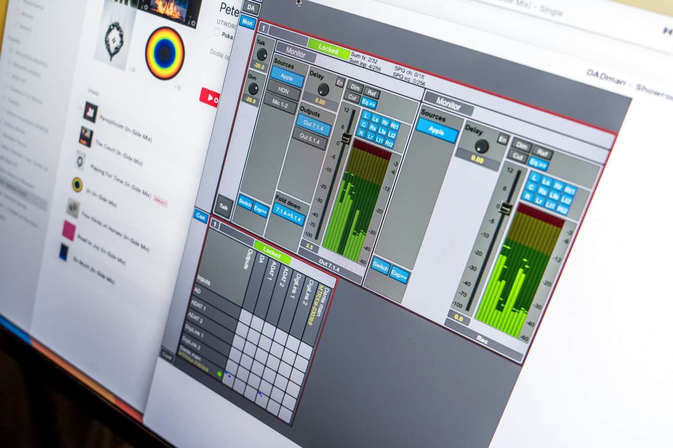Tick the checkbox under the Peter heading

(x=217, y=33)
